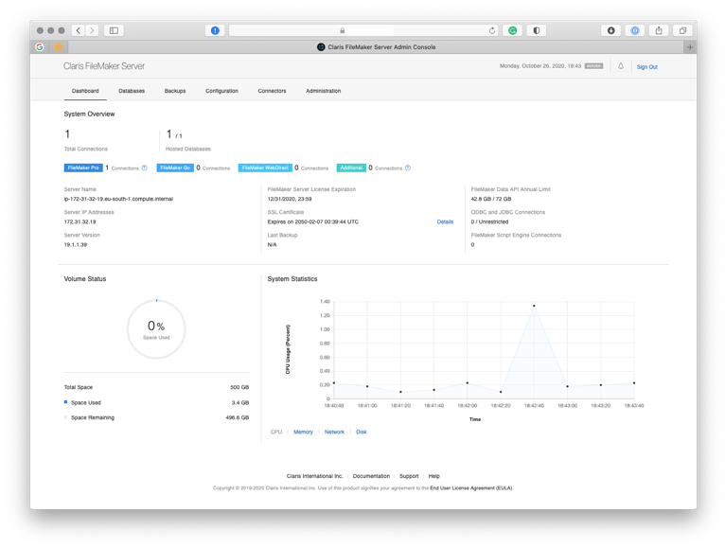Open a new tab with plus button
This screenshot has height=548, width=725.
point(690,47)
